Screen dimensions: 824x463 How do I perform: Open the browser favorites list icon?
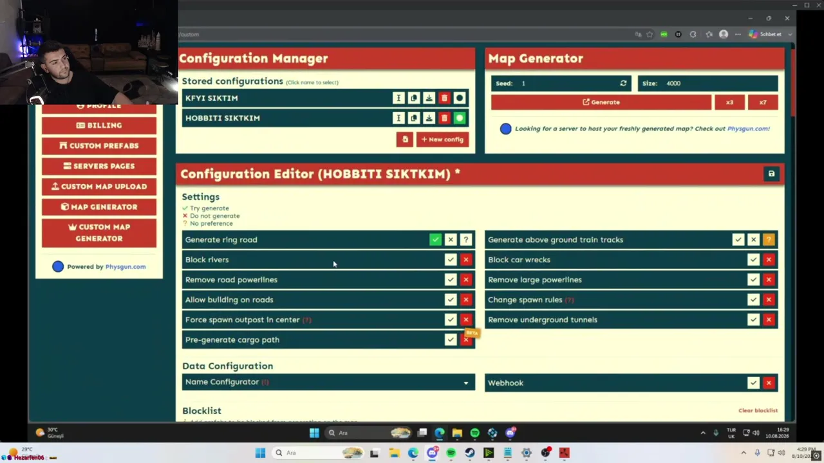(709, 35)
